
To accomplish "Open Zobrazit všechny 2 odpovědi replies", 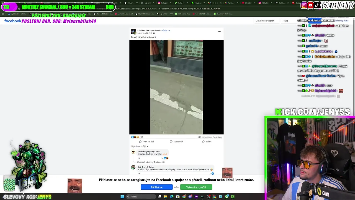I will point(151,162).
